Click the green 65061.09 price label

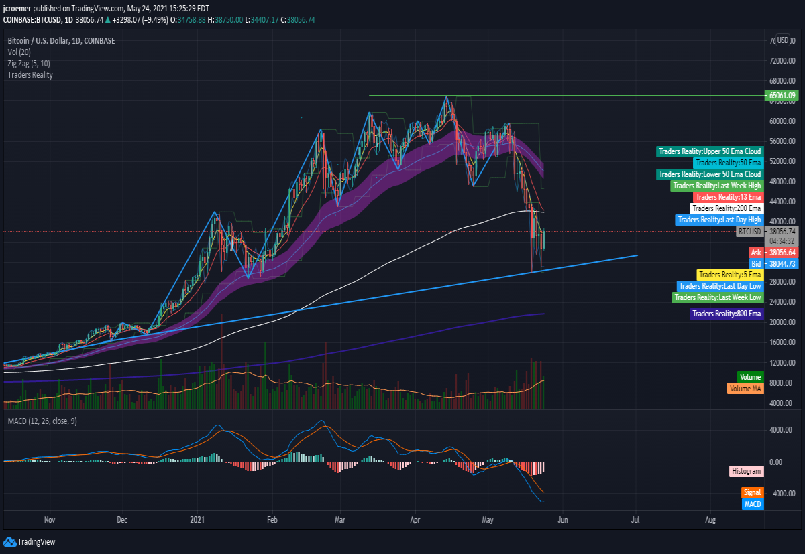tap(782, 96)
